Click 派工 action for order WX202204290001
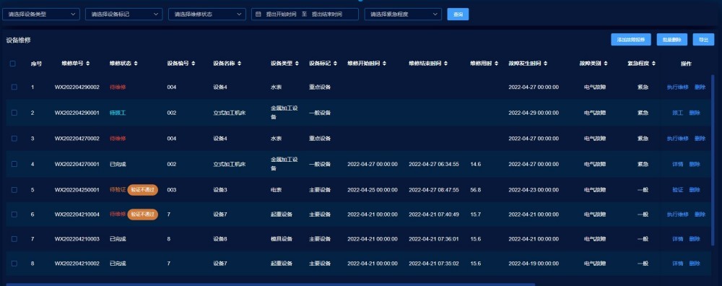The image size is (722, 286). point(677,113)
